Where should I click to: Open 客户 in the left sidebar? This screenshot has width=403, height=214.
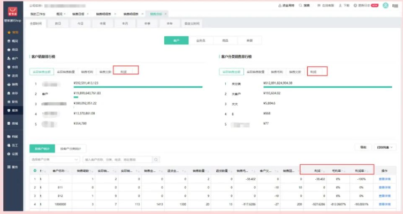(13, 58)
